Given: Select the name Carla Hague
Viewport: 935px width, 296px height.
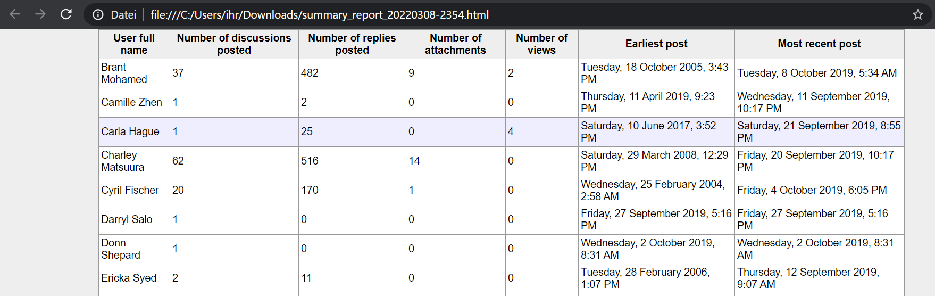Looking at the screenshot, I should 130,132.
